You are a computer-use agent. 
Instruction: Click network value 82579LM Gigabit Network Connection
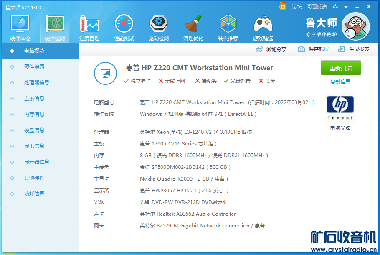coord(202,226)
